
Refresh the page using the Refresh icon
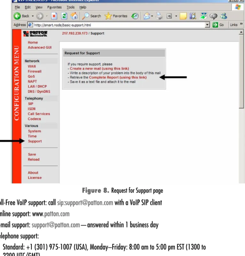coord(64,16)
